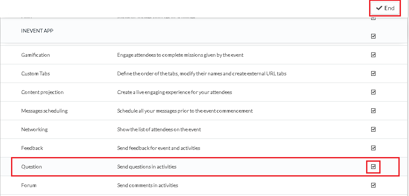This screenshot has width=409, height=196.
Task: Select the Forum feature label
Action: click(x=29, y=185)
